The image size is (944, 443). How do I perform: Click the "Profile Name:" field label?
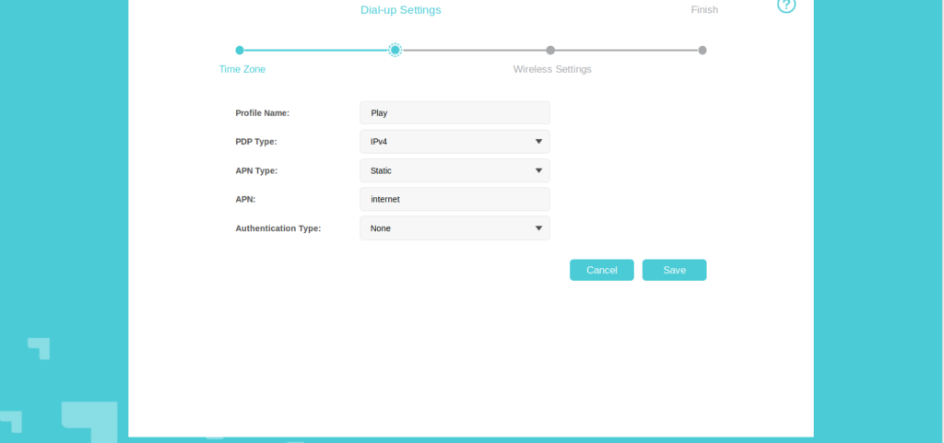pyautogui.click(x=263, y=113)
